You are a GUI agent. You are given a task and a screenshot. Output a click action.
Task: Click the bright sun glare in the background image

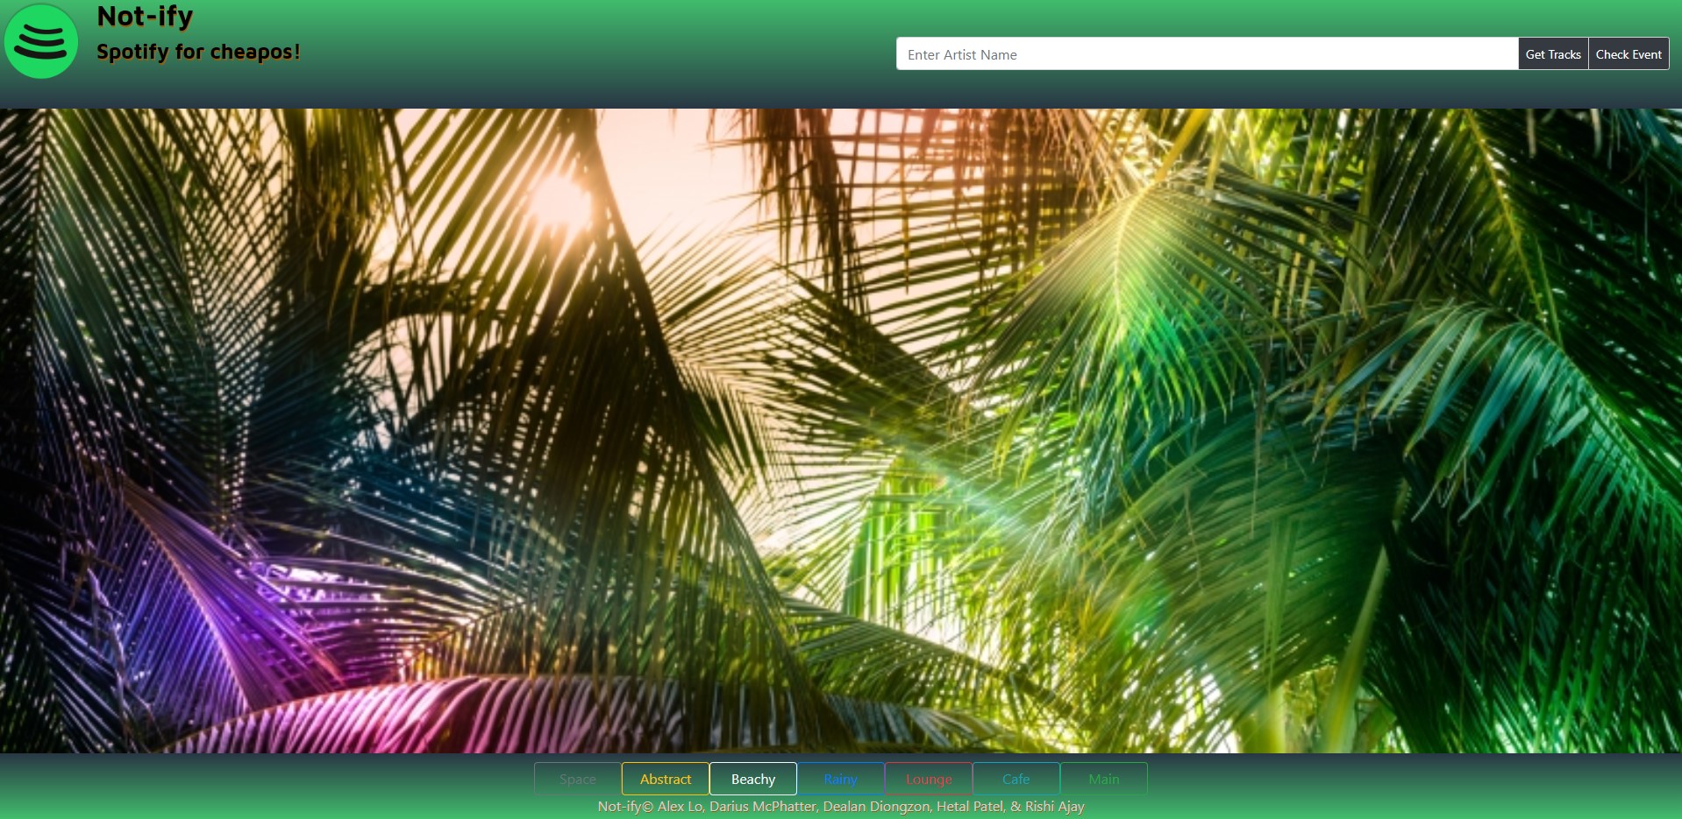(x=558, y=199)
